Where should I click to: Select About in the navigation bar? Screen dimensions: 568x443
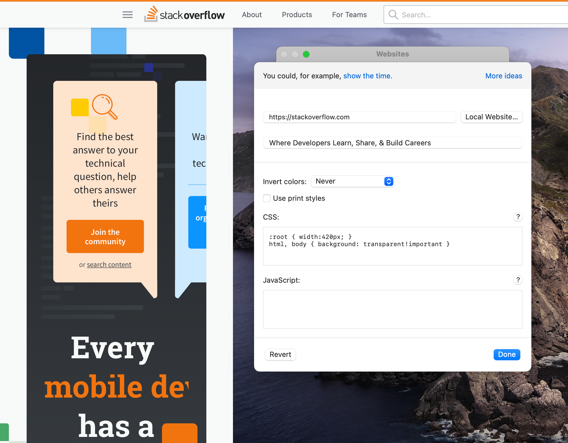pos(252,15)
